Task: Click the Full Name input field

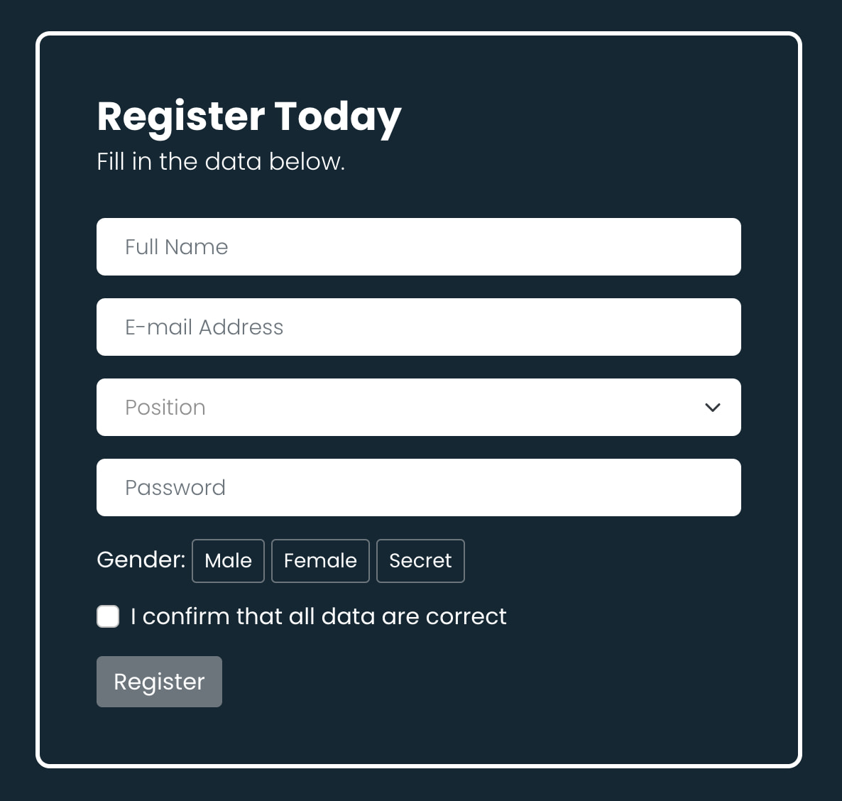Action: pyautogui.click(x=419, y=246)
